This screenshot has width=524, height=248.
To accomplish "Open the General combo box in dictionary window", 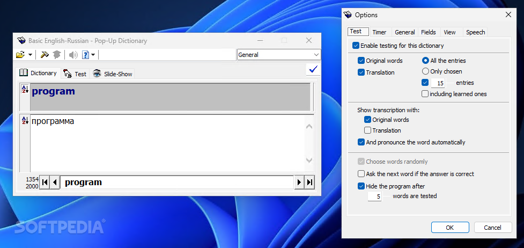I will point(279,55).
